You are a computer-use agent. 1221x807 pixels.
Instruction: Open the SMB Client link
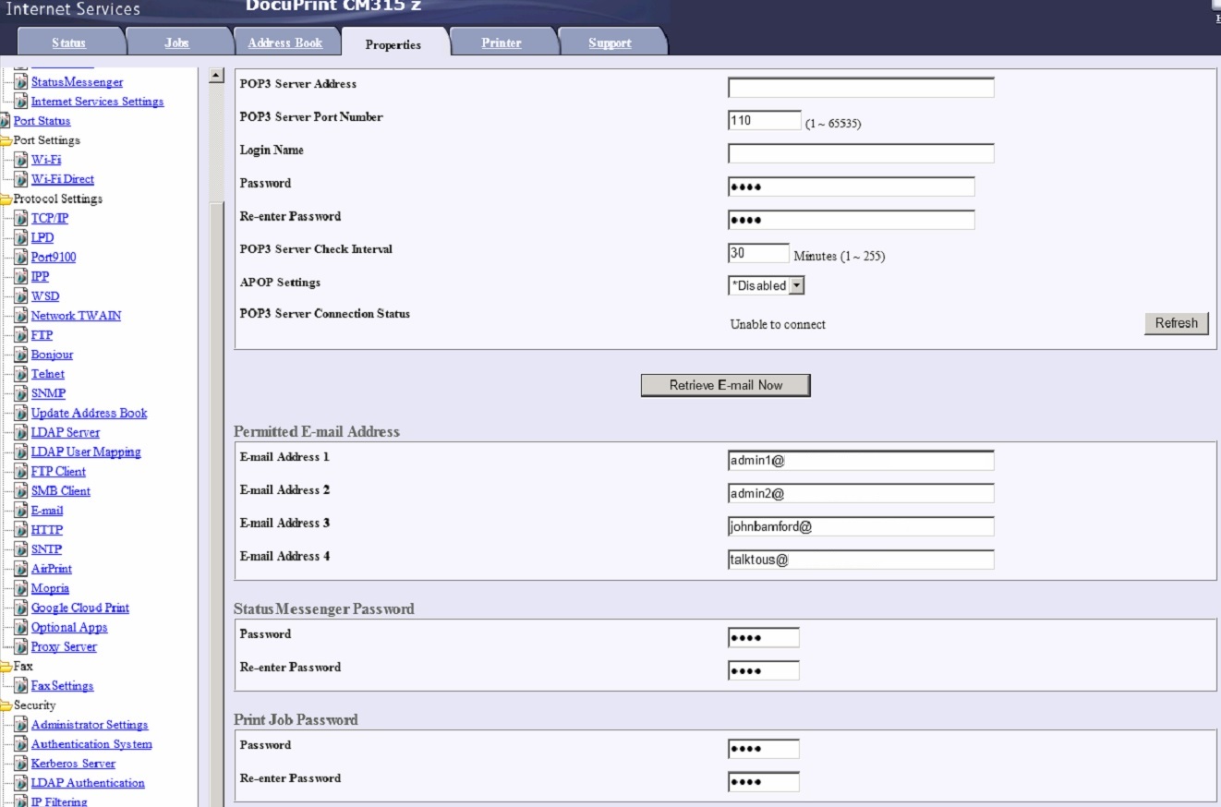click(x=61, y=491)
